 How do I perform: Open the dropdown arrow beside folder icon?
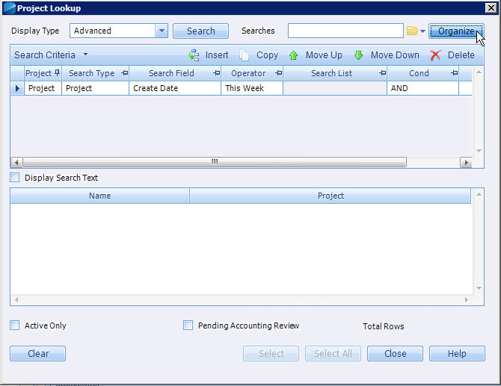422,31
